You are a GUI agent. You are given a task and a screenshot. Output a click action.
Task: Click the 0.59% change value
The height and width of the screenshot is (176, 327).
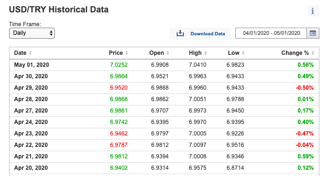[306, 156]
